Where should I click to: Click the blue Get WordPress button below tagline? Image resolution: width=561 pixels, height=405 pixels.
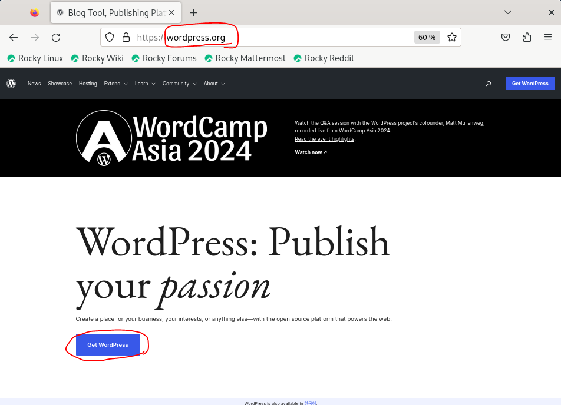[108, 345]
